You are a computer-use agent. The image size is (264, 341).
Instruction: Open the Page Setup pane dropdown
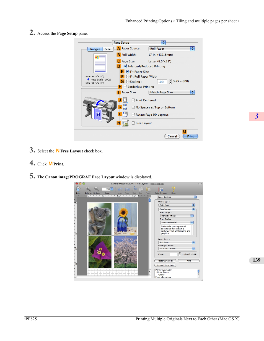click(139, 43)
